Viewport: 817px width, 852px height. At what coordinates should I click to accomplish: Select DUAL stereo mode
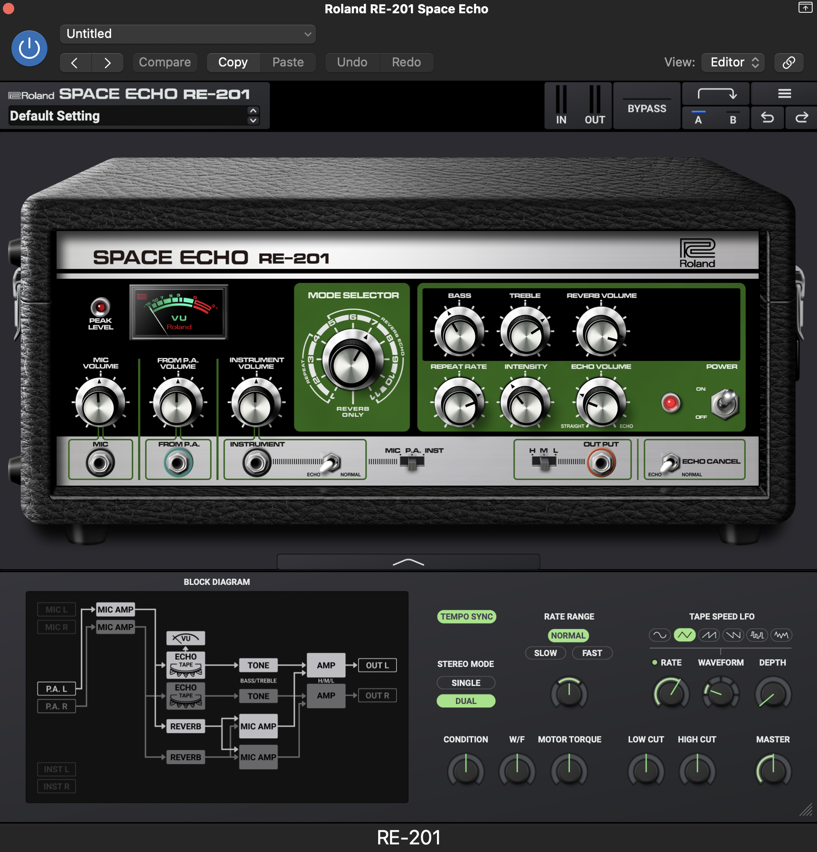click(466, 701)
